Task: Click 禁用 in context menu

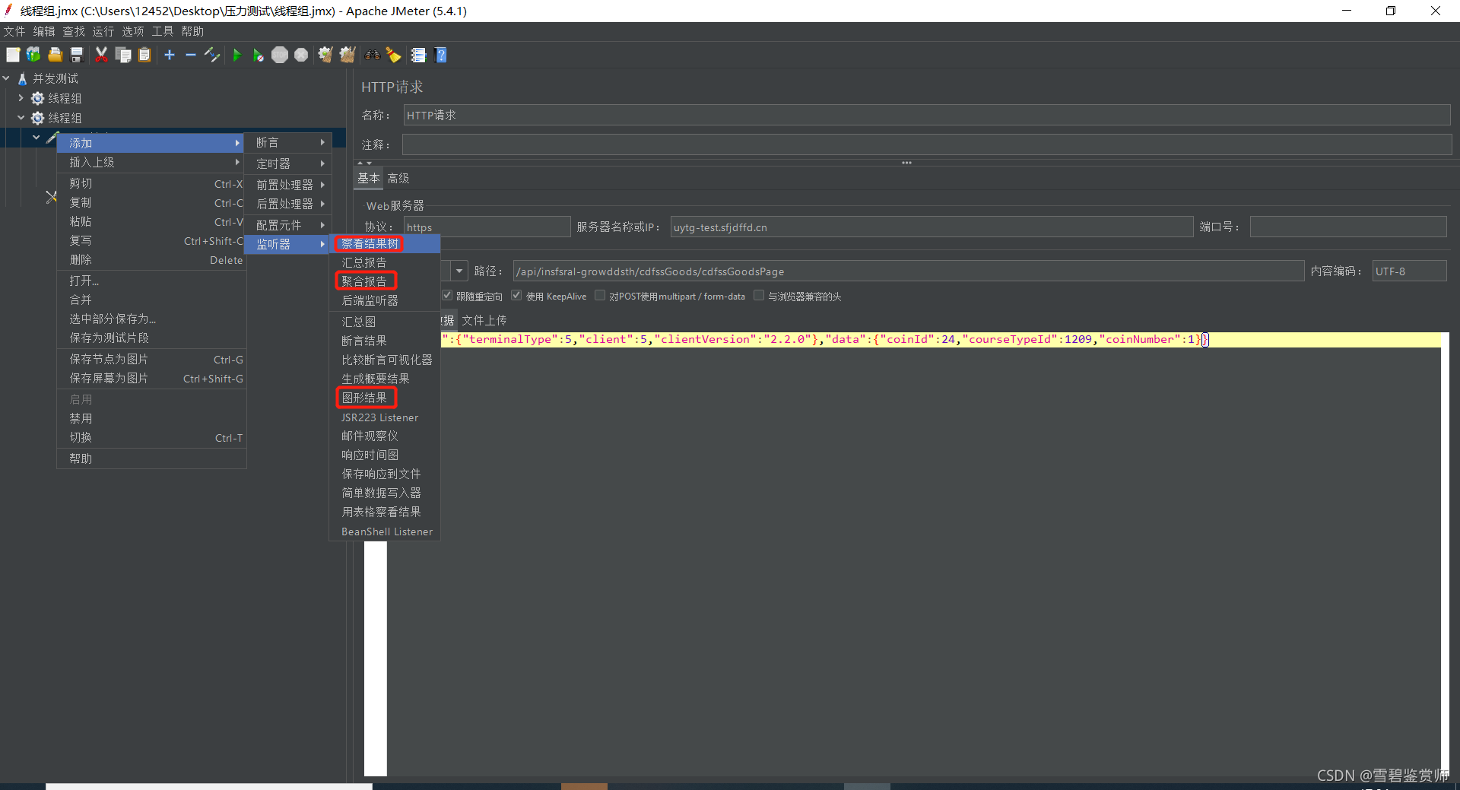Action: pos(151,418)
